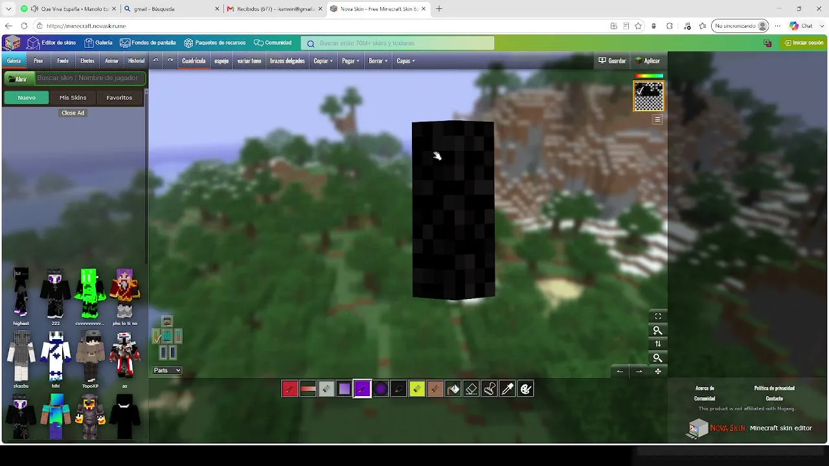The height and width of the screenshot is (466, 829).
Task: Select the red gradient brush
Action: (x=308, y=389)
